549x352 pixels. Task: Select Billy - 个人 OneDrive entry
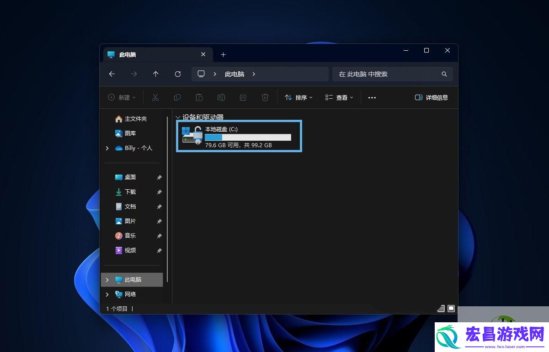133,148
